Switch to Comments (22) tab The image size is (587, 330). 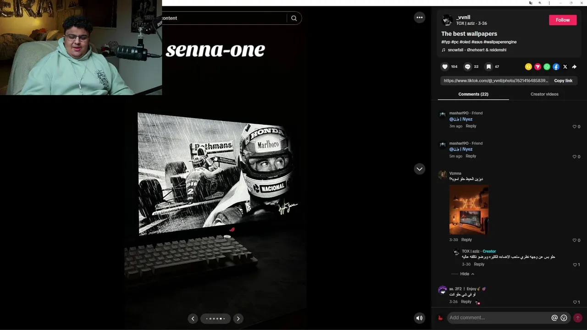click(x=473, y=94)
